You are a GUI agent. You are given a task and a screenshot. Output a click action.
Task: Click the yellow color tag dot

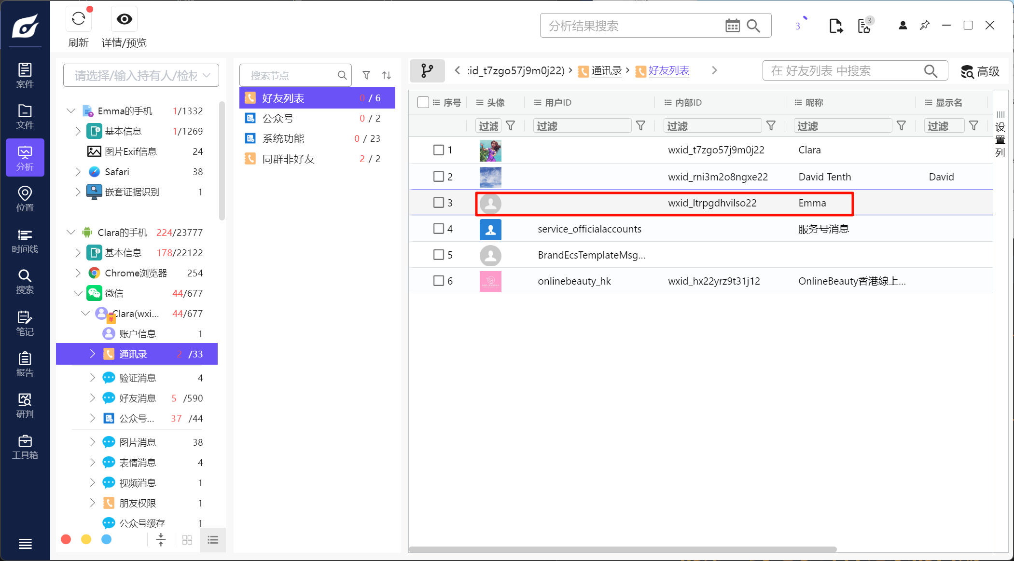[x=86, y=539]
